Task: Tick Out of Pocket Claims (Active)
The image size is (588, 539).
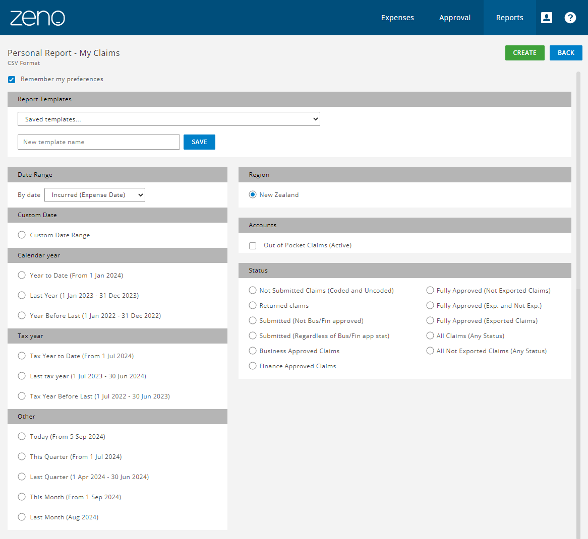Action: (253, 246)
